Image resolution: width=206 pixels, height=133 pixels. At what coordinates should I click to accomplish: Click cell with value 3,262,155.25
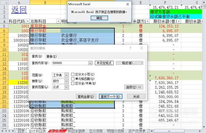click(165, 87)
